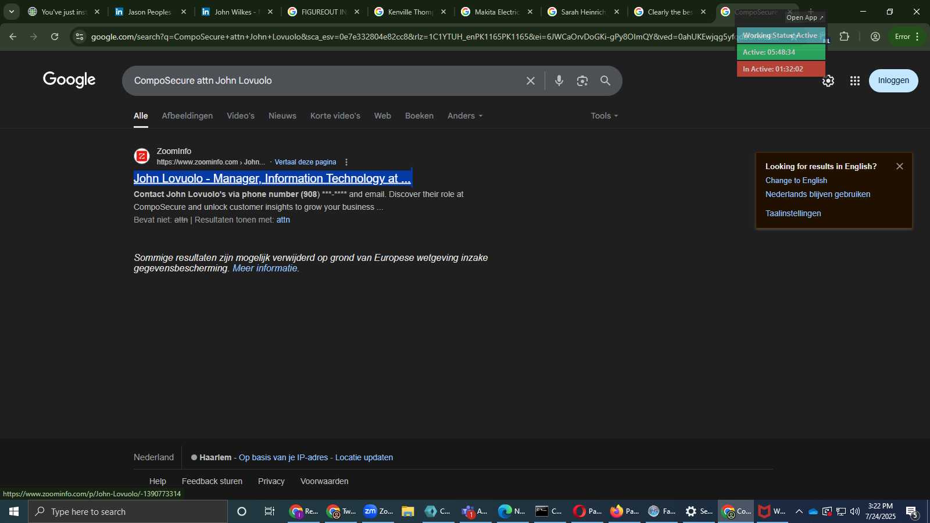
Task: Switch to the 'Clearly the be' tab
Action: [670, 12]
